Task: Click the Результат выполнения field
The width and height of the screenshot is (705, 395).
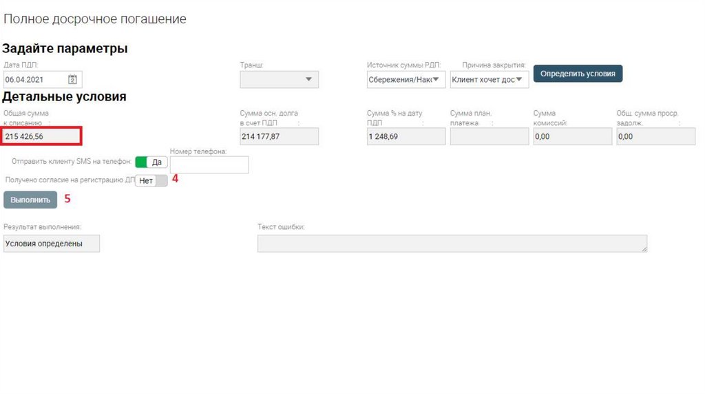Action: [52, 244]
